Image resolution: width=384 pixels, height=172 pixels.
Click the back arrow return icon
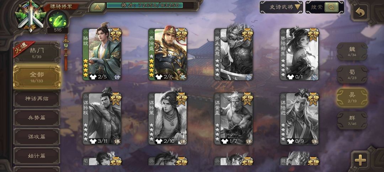click(x=360, y=12)
